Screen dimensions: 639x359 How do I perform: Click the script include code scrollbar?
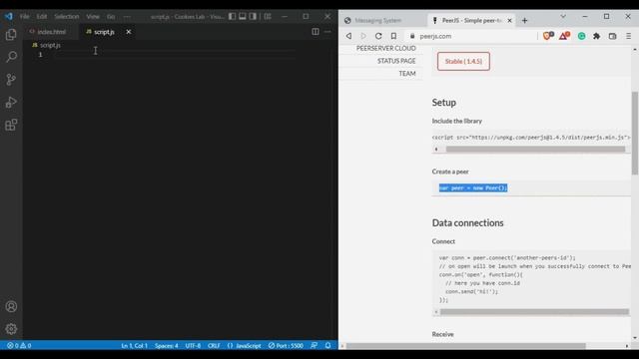coord(535,150)
